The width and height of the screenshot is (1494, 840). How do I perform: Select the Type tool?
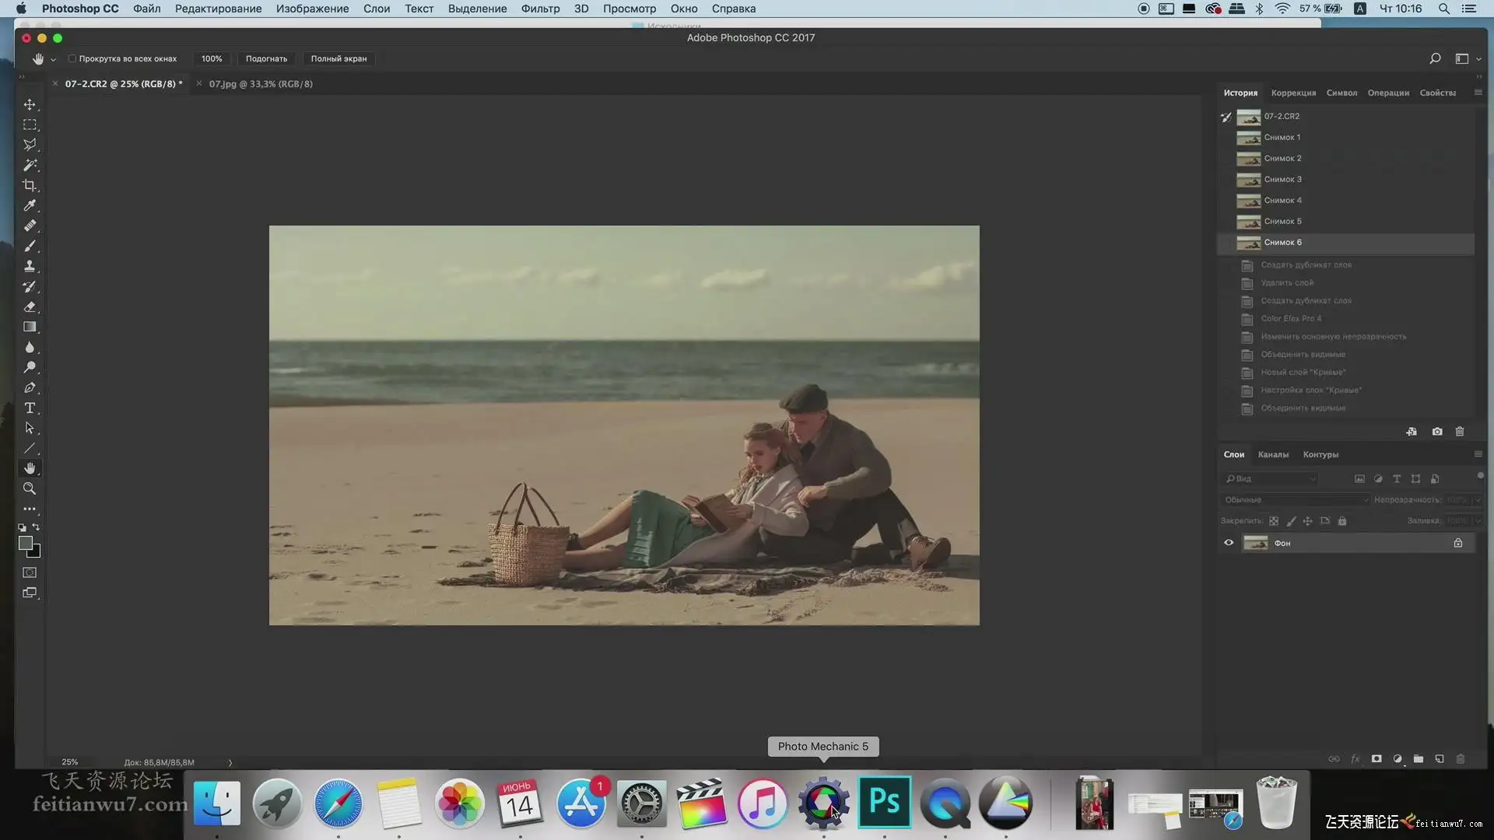tap(30, 408)
